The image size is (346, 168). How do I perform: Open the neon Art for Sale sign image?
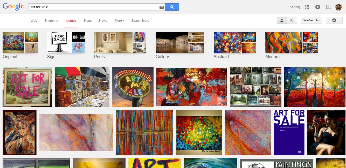[133, 87]
